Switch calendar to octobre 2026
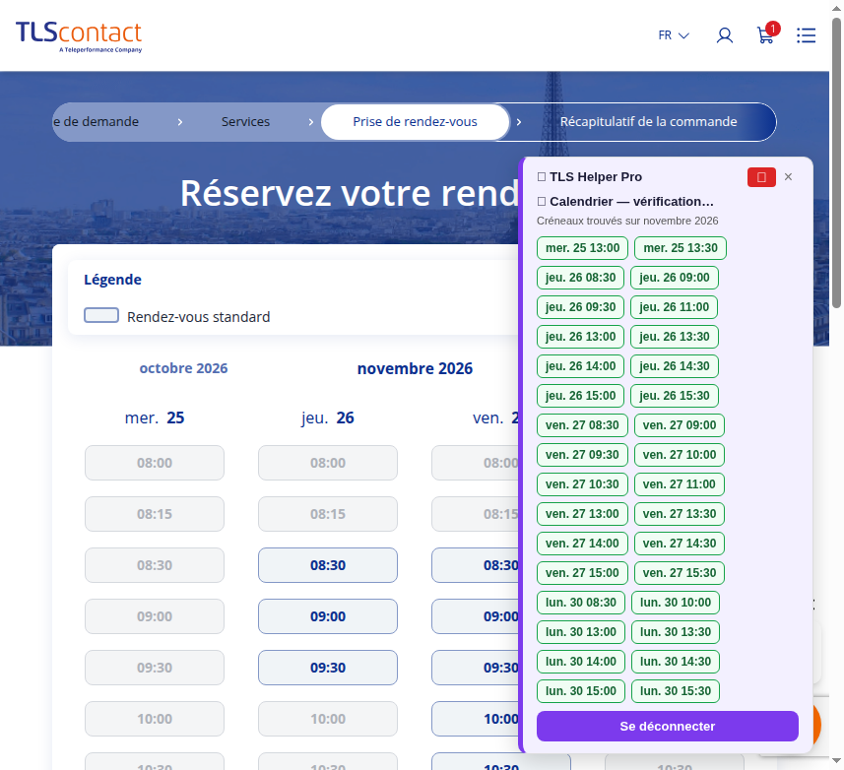The width and height of the screenshot is (844, 770). (183, 368)
